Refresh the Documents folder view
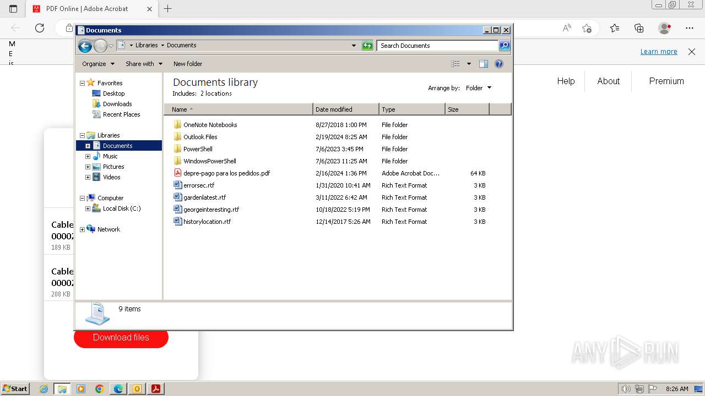The height and width of the screenshot is (396, 705). pyautogui.click(x=367, y=46)
